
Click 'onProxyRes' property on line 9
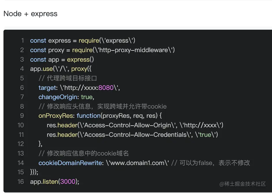pos(55,116)
